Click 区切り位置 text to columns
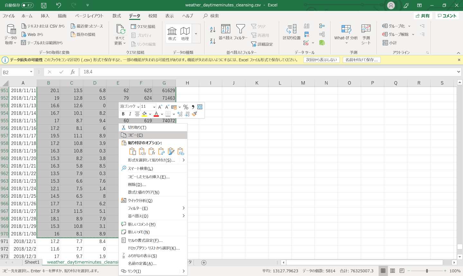The width and height of the screenshot is (463, 276). click(292, 32)
